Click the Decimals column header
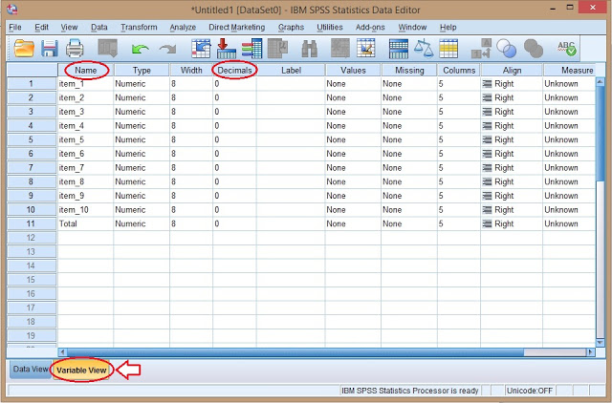The image size is (612, 403). tap(234, 70)
